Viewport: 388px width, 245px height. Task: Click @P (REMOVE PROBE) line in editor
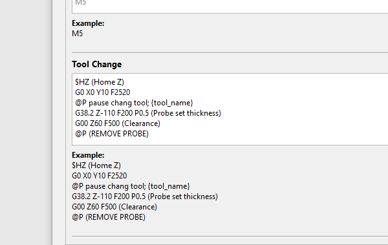click(x=112, y=134)
